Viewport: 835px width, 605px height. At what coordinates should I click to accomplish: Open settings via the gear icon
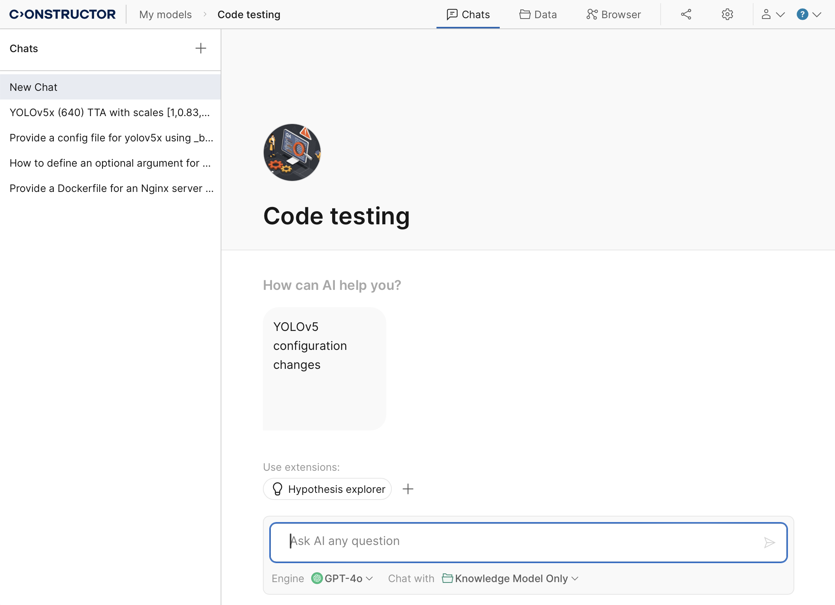pos(727,15)
